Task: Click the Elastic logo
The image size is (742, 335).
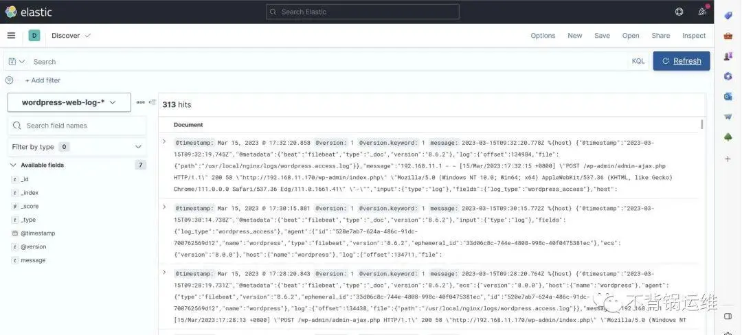Action: [x=29, y=12]
